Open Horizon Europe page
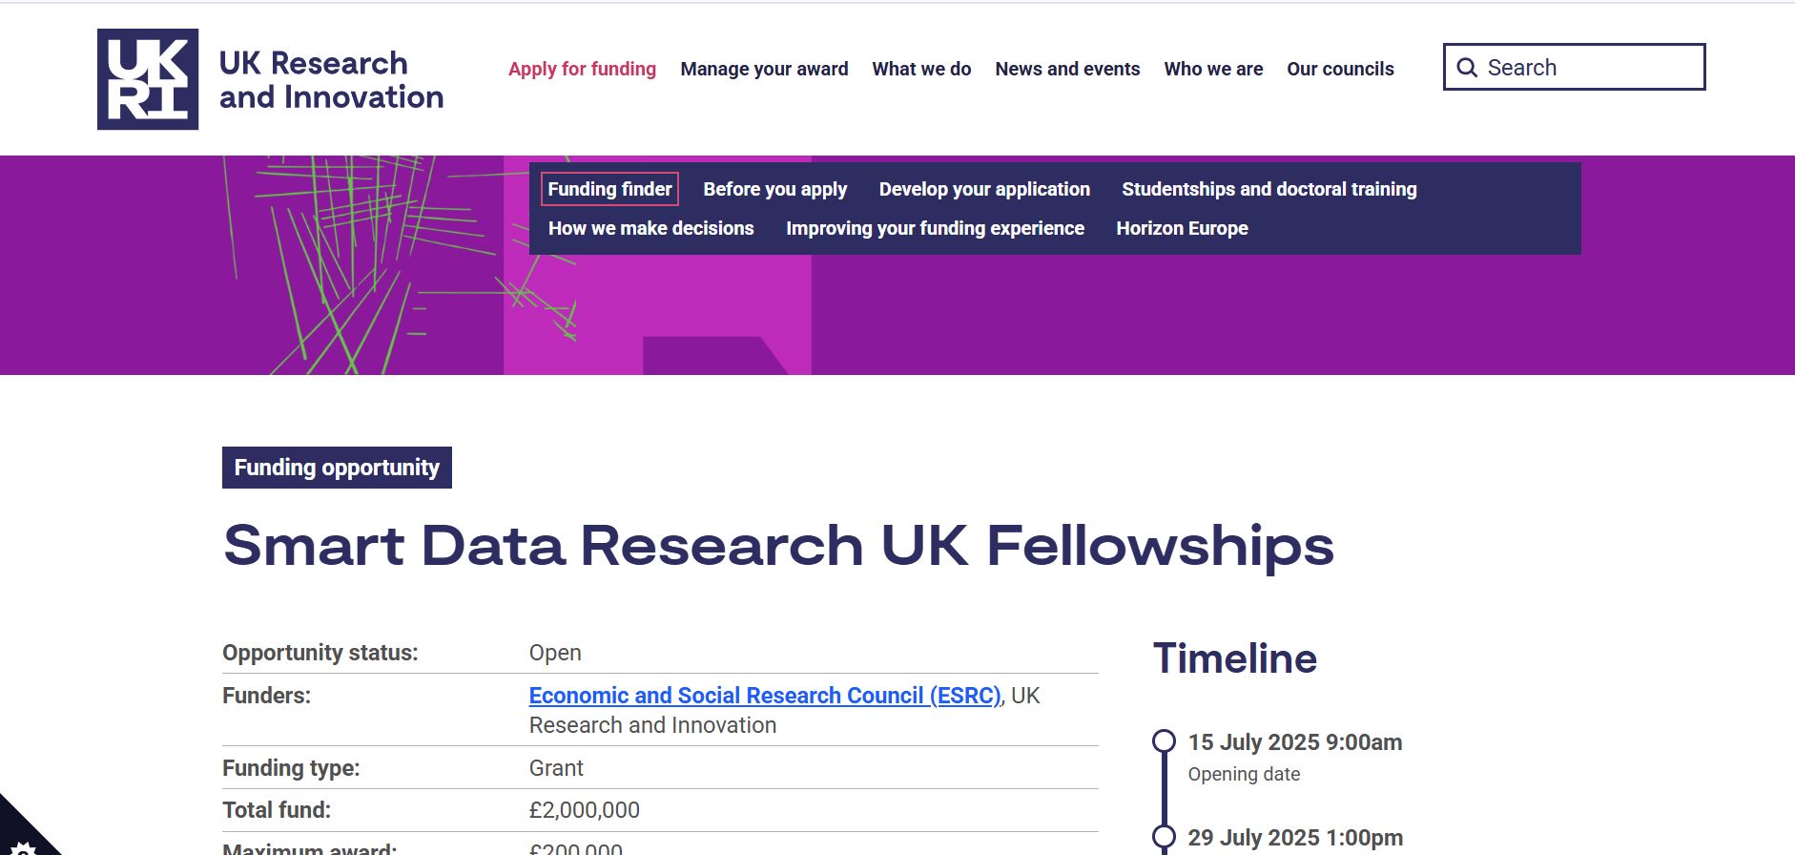 pos(1182,228)
